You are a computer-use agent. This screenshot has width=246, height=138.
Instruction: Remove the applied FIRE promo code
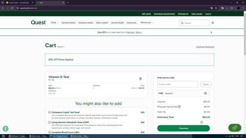click(x=205, y=93)
